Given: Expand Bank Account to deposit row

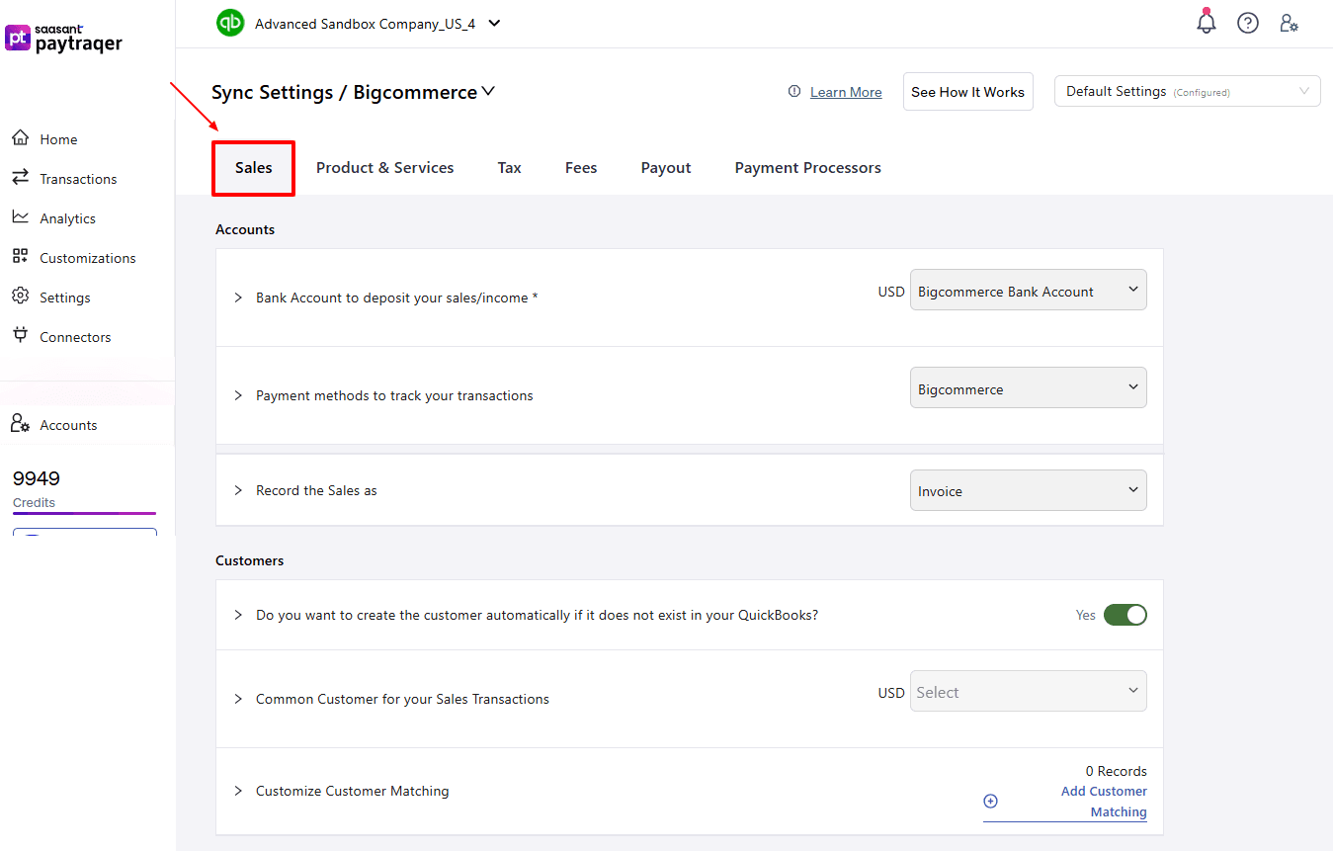Looking at the screenshot, I should tap(238, 298).
